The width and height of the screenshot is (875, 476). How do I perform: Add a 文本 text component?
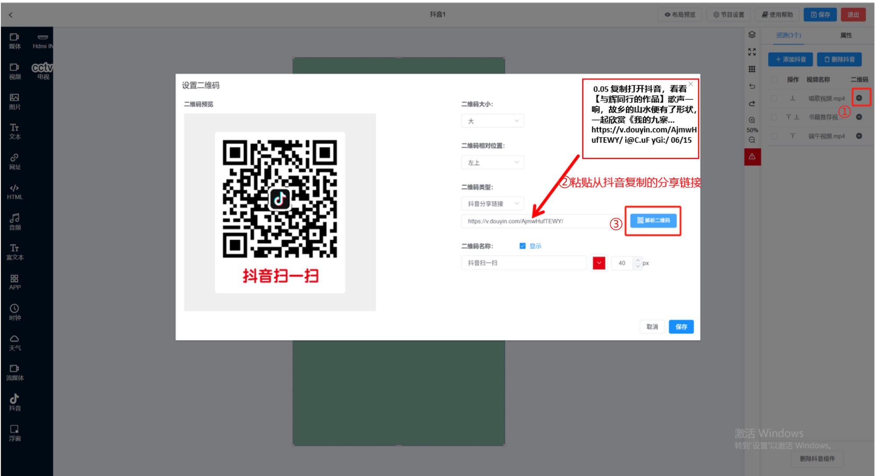click(x=14, y=132)
